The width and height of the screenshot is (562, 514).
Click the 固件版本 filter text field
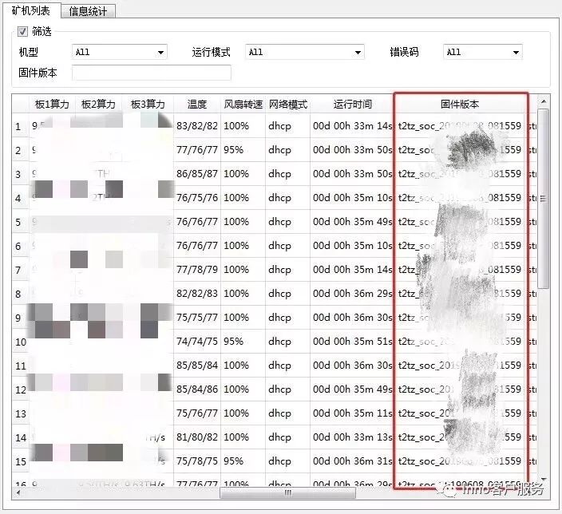(x=151, y=73)
